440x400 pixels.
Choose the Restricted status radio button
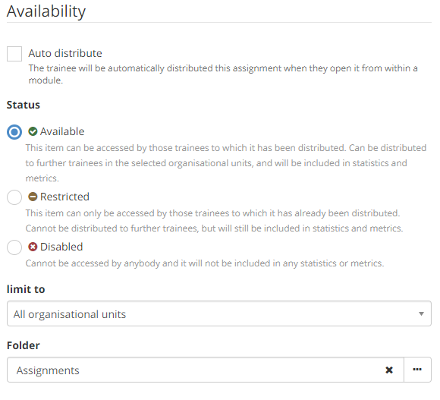pos(14,197)
